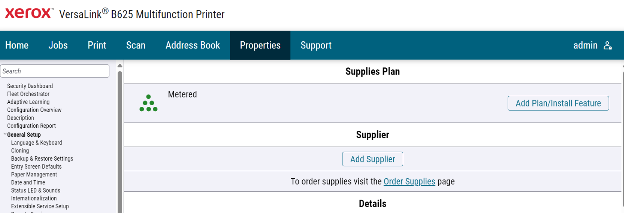Open Security Dashboard in the sidebar
This screenshot has width=624, height=213.
point(30,86)
